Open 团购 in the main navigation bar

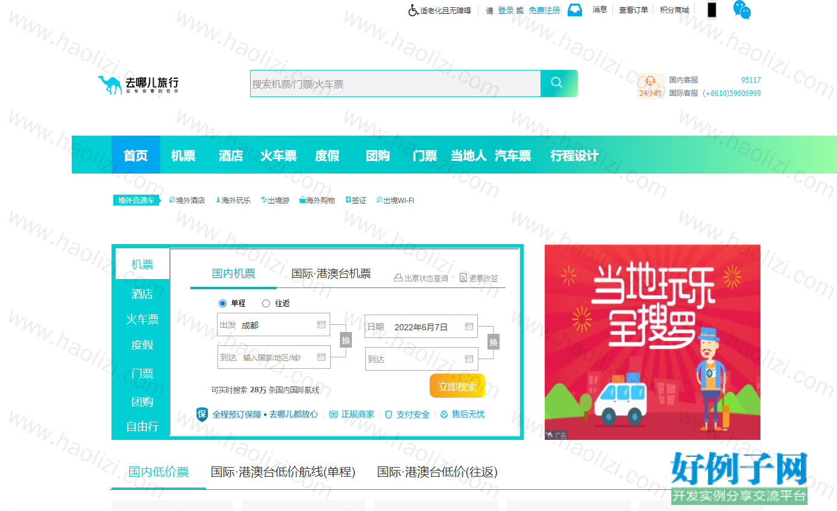pos(378,155)
